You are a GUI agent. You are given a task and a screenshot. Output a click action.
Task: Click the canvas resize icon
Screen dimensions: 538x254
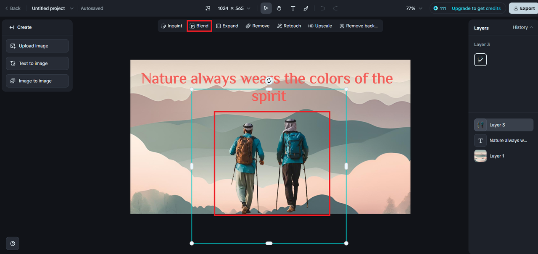tap(208, 8)
